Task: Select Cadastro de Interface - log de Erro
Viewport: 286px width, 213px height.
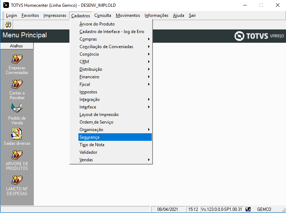Action: tap(115, 32)
